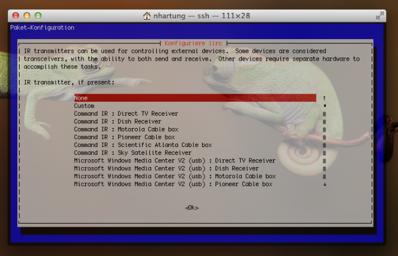Choose Command IR : Direct TV Receiver
Screen dimensions: 398x256
click(126, 113)
